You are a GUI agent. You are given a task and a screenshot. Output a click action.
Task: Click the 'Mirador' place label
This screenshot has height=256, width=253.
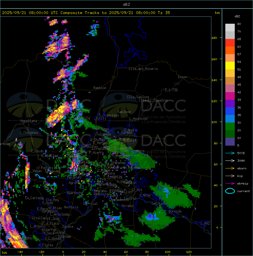tap(128, 206)
